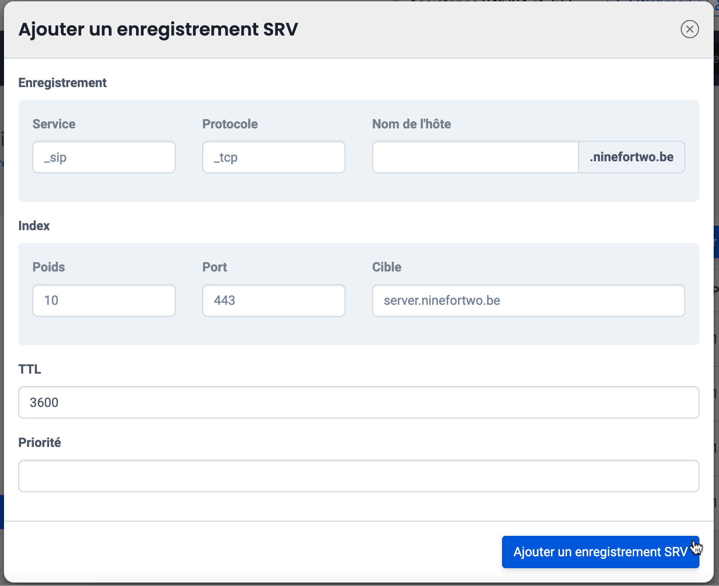This screenshot has width=719, height=586.
Task: Click the Protocole label
Action: (x=230, y=124)
